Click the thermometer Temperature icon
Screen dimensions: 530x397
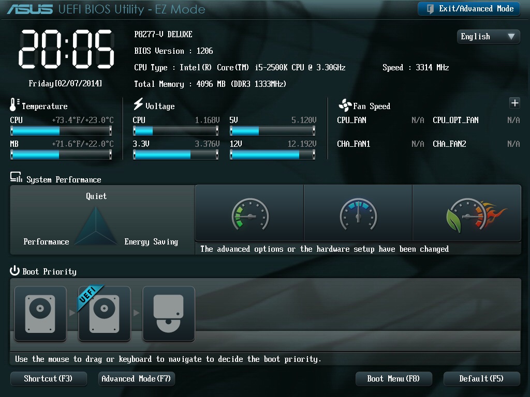[14, 104]
